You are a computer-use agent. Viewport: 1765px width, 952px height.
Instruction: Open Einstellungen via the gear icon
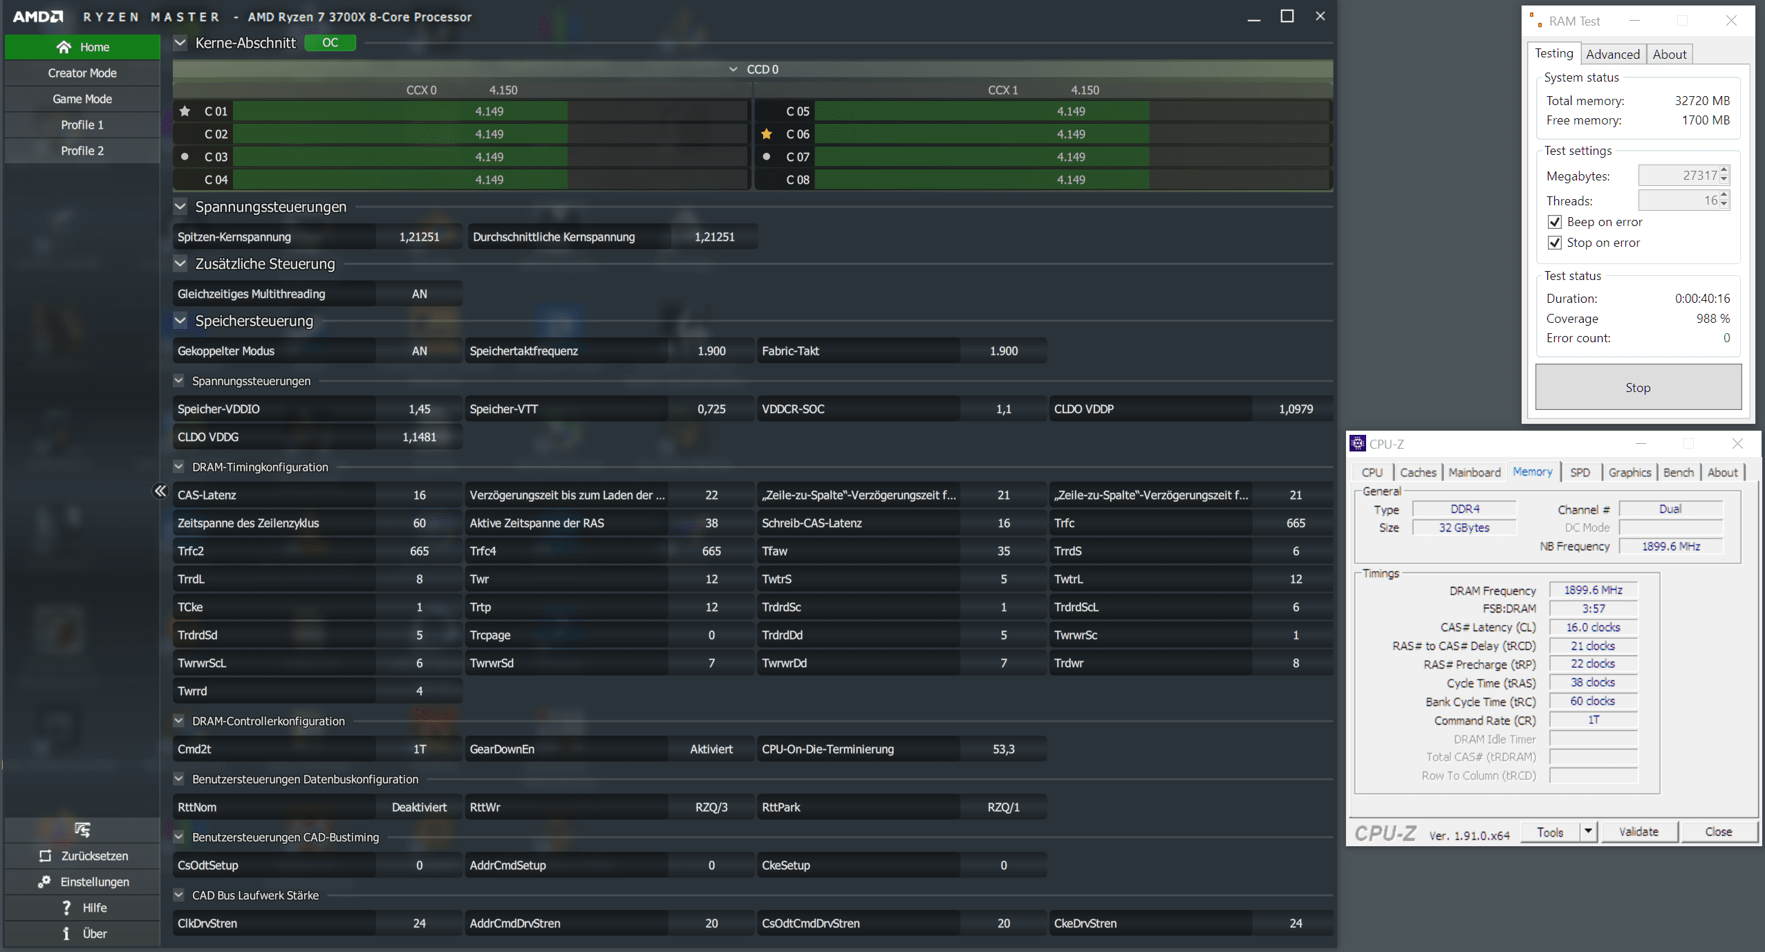pos(44,881)
